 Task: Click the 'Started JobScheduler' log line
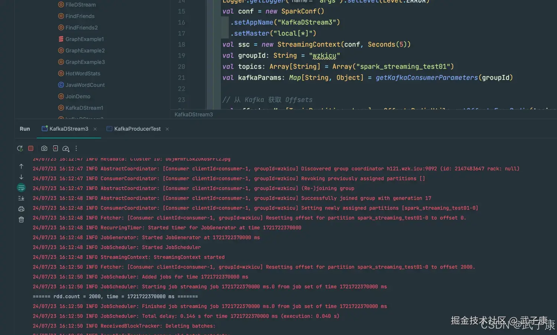[117, 247]
